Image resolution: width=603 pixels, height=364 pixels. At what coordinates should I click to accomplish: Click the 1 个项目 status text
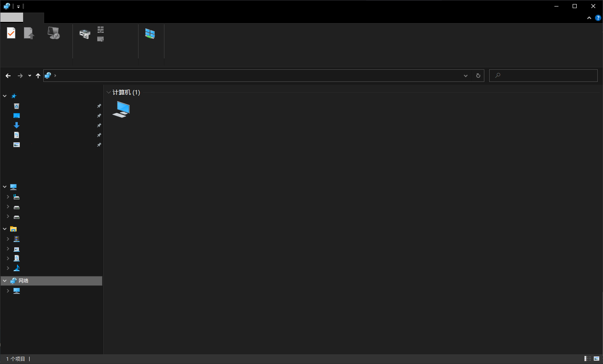point(15,359)
